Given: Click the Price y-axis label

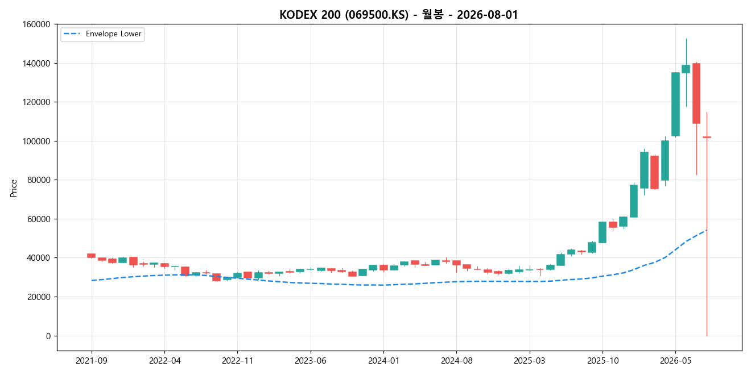Looking at the screenshot, I should coord(14,188).
